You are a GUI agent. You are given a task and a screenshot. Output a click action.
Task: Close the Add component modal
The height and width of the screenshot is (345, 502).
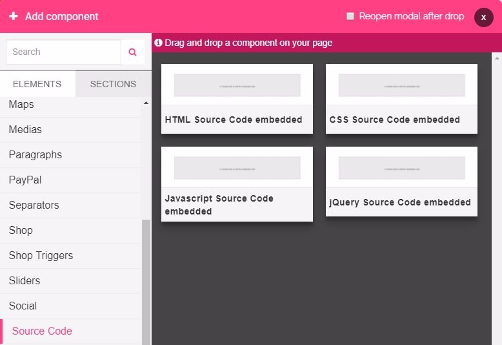tap(483, 17)
